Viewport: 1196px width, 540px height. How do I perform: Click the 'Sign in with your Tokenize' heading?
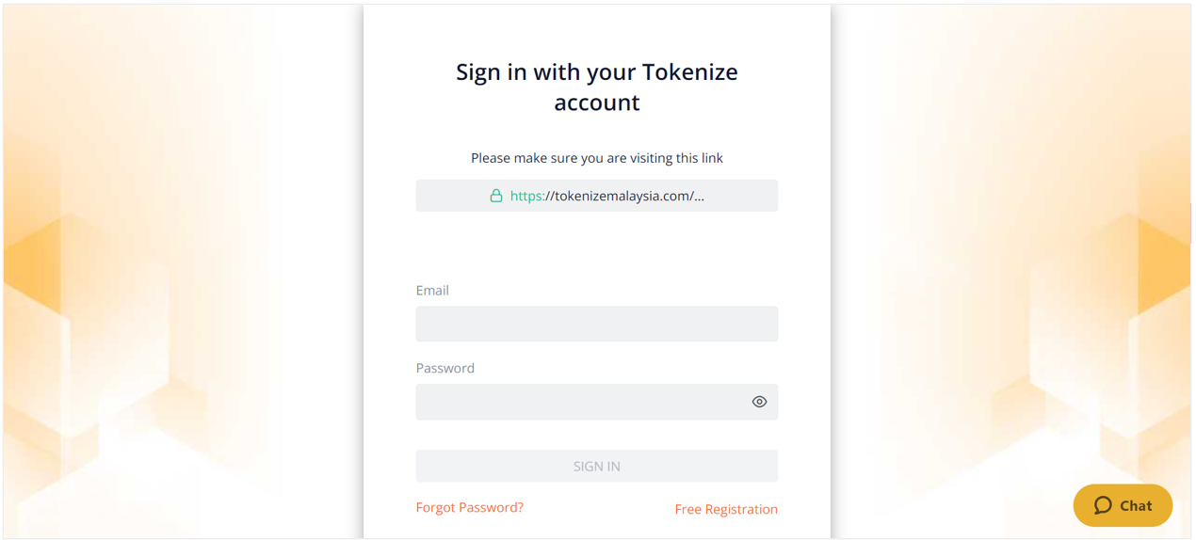point(597,72)
